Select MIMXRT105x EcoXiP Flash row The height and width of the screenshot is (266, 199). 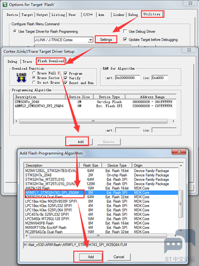coord(101,227)
